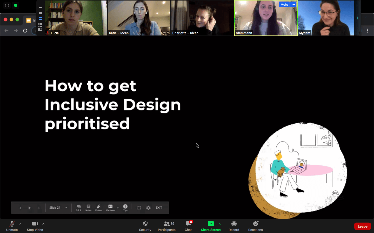Start recording with the Record button
Viewport: 374px width, 233px height.
pos(234,226)
